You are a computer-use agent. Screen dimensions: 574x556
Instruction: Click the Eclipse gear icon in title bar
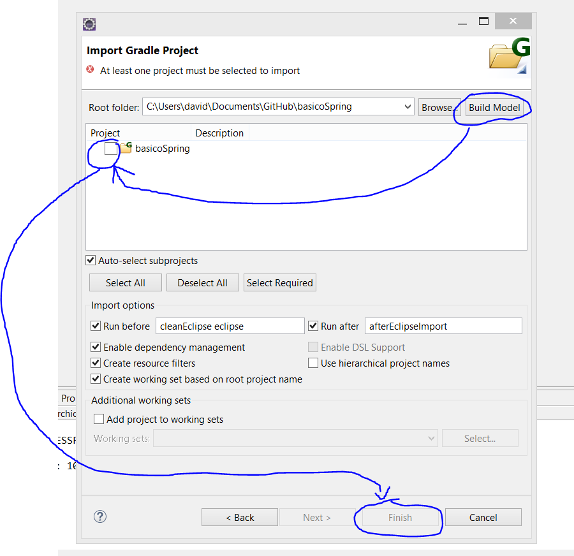(x=89, y=24)
